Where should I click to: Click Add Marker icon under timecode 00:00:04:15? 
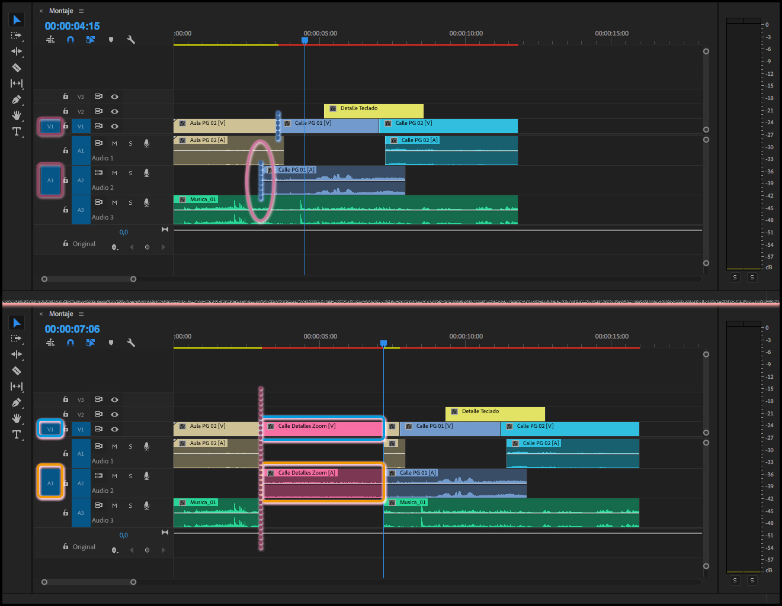tap(111, 40)
